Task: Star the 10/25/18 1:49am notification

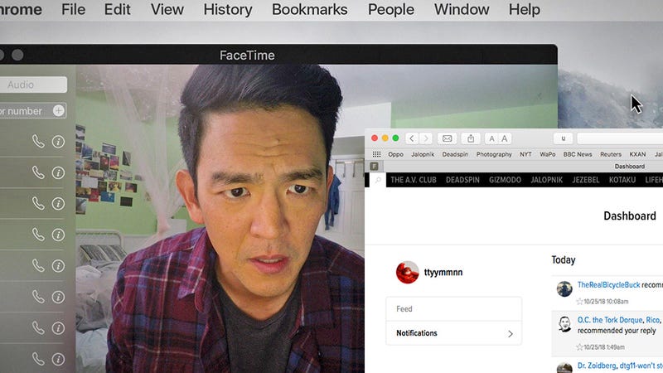Action: click(x=579, y=347)
